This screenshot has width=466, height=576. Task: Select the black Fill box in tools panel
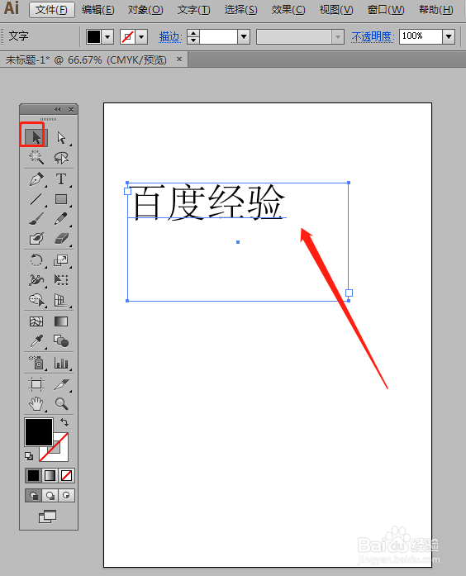coord(39,432)
